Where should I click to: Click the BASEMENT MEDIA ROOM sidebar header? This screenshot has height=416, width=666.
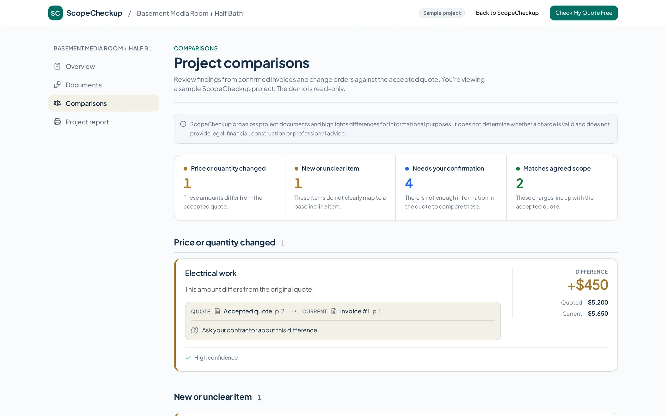point(103,48)
